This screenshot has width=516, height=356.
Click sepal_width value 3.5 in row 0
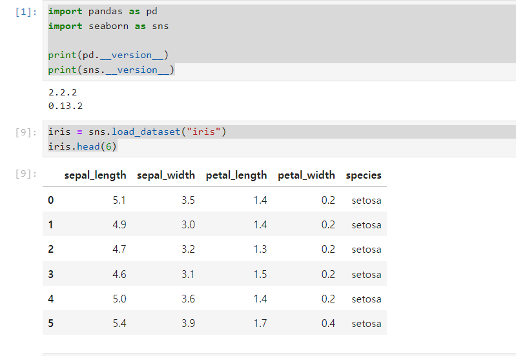click(x=188, y=200)
